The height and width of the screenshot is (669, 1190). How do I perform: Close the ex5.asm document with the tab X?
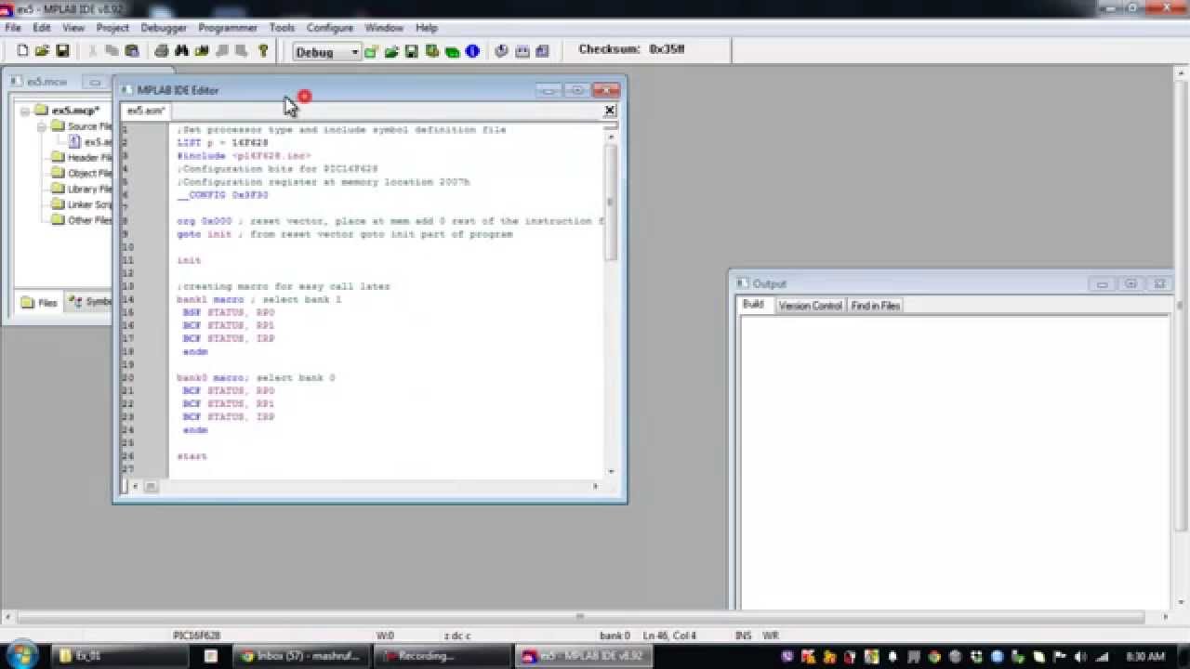pos(610,111)
